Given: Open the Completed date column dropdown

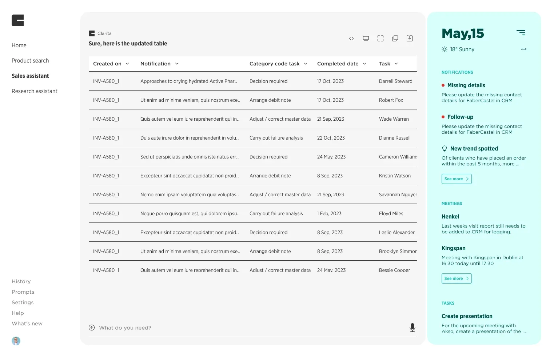Looking at the screenshot, I should [x=364, y=64].
